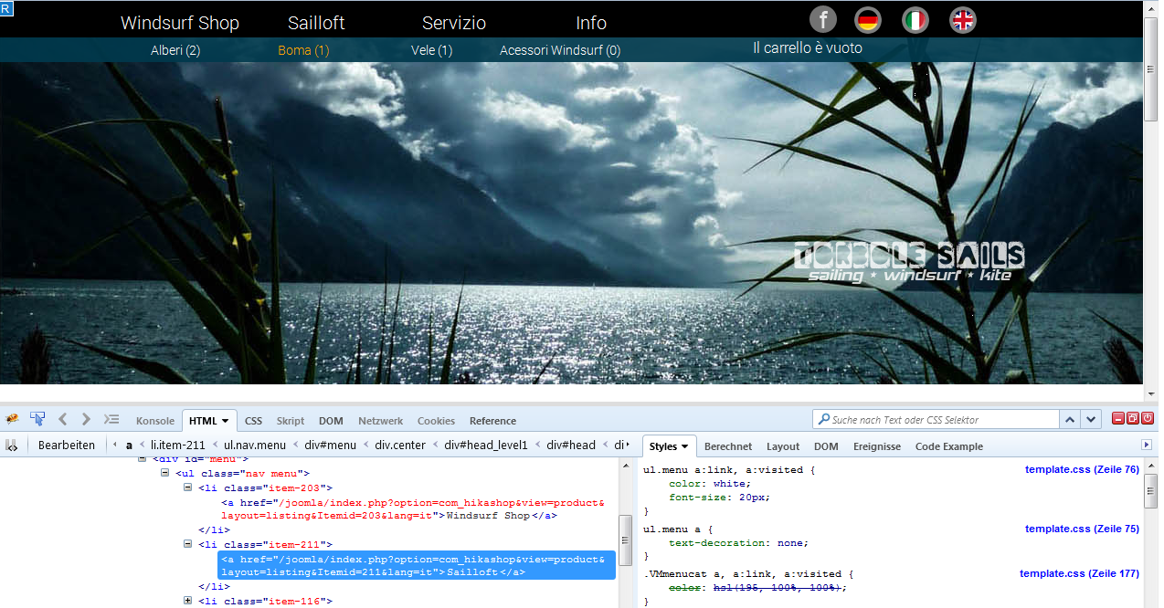The height and width of the screenshot is (608, 1164).
Task: Go forward with Firebug's right arrow
Action: pos(86,419)
